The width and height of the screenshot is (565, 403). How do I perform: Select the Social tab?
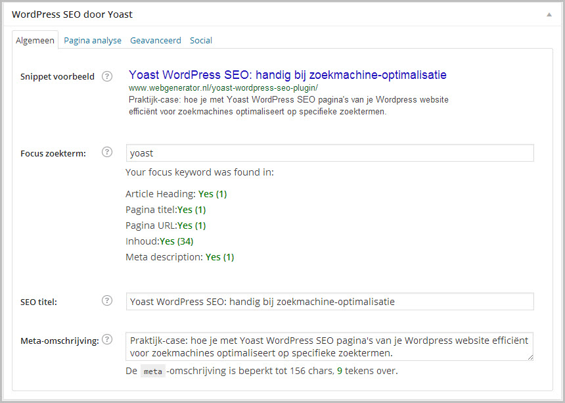coord(200,40)
